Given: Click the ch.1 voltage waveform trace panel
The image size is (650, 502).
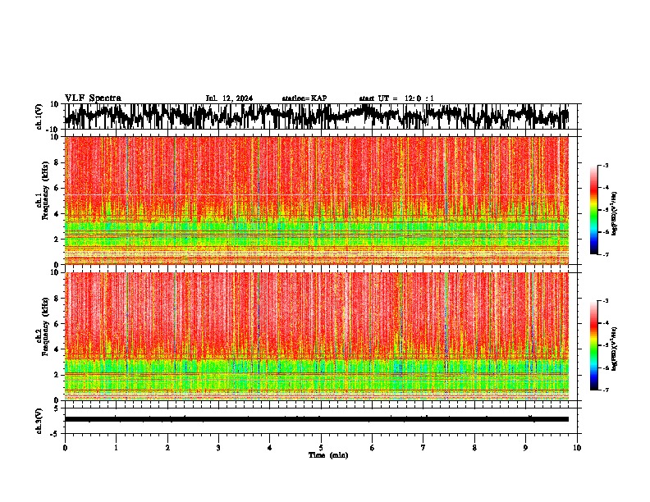Looking at the screenshot, I should pyautogui.click(x=320, y=116).
